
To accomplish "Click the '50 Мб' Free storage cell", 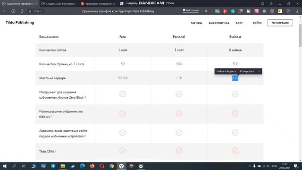I will click(123, 78).
